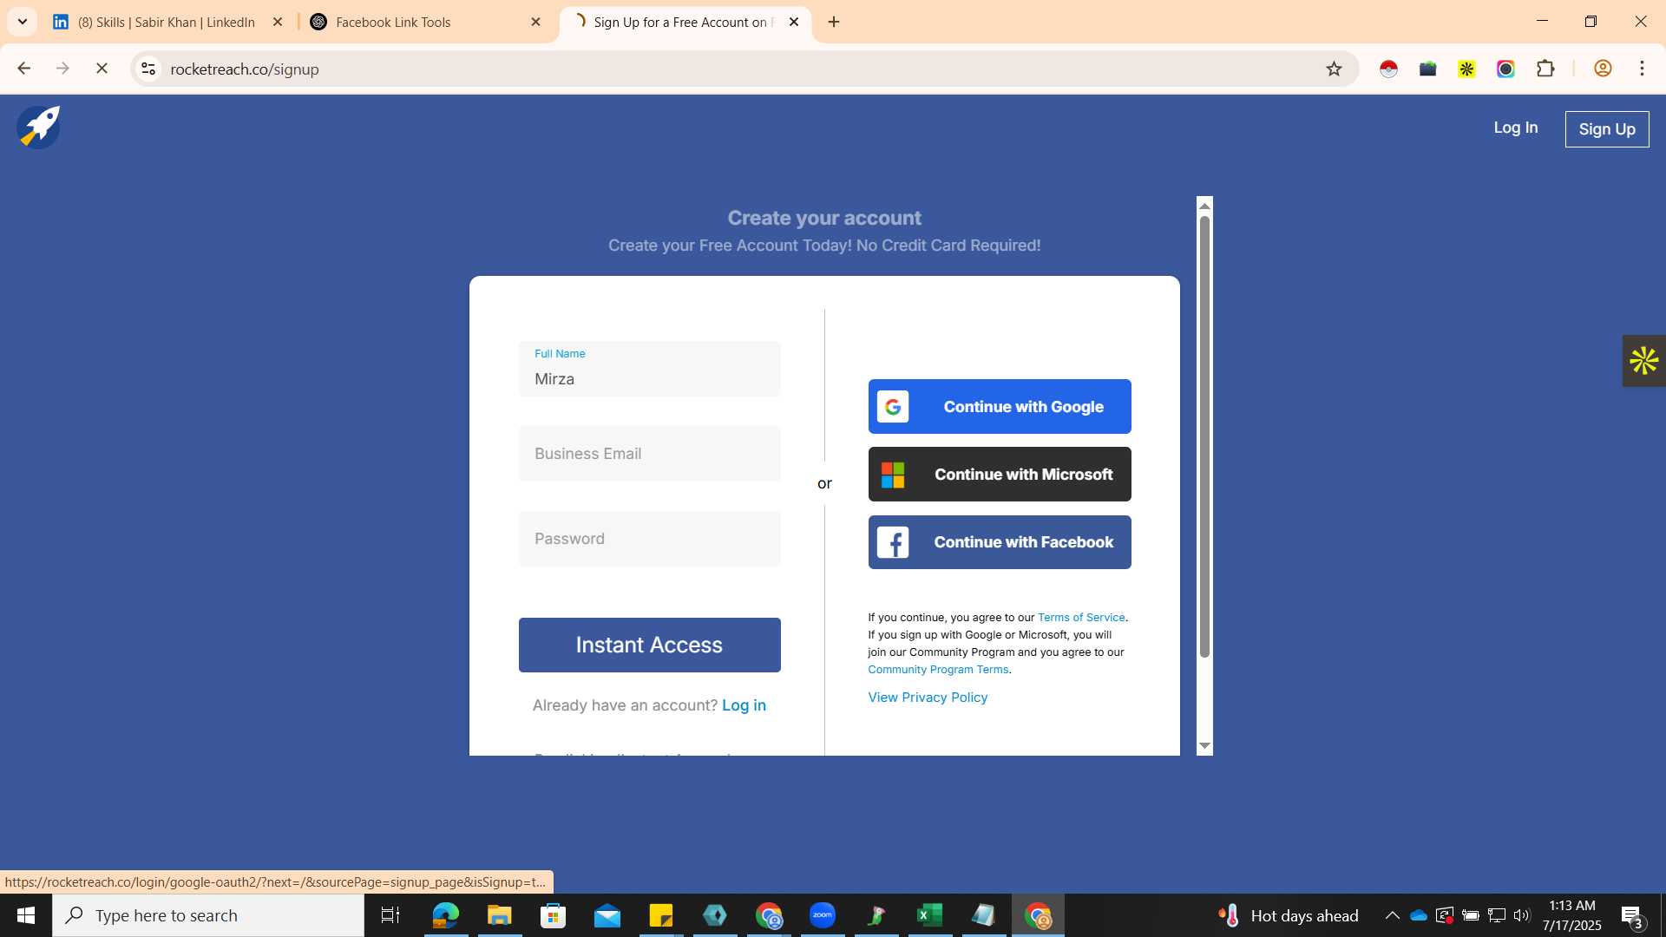Open the volume control in system tray
This screenshot has width=1666, height=937.
point(1522,915)
